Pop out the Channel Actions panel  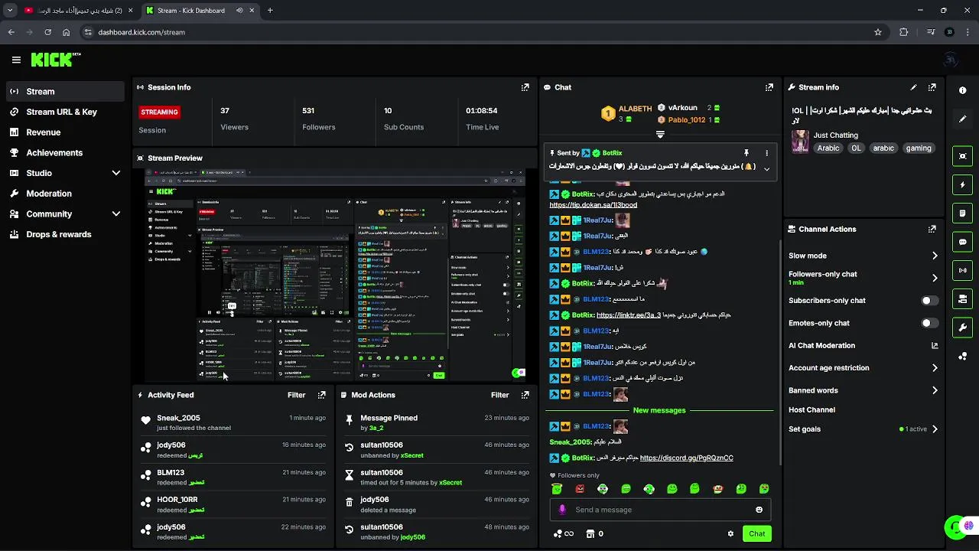[x=932, y=229]
